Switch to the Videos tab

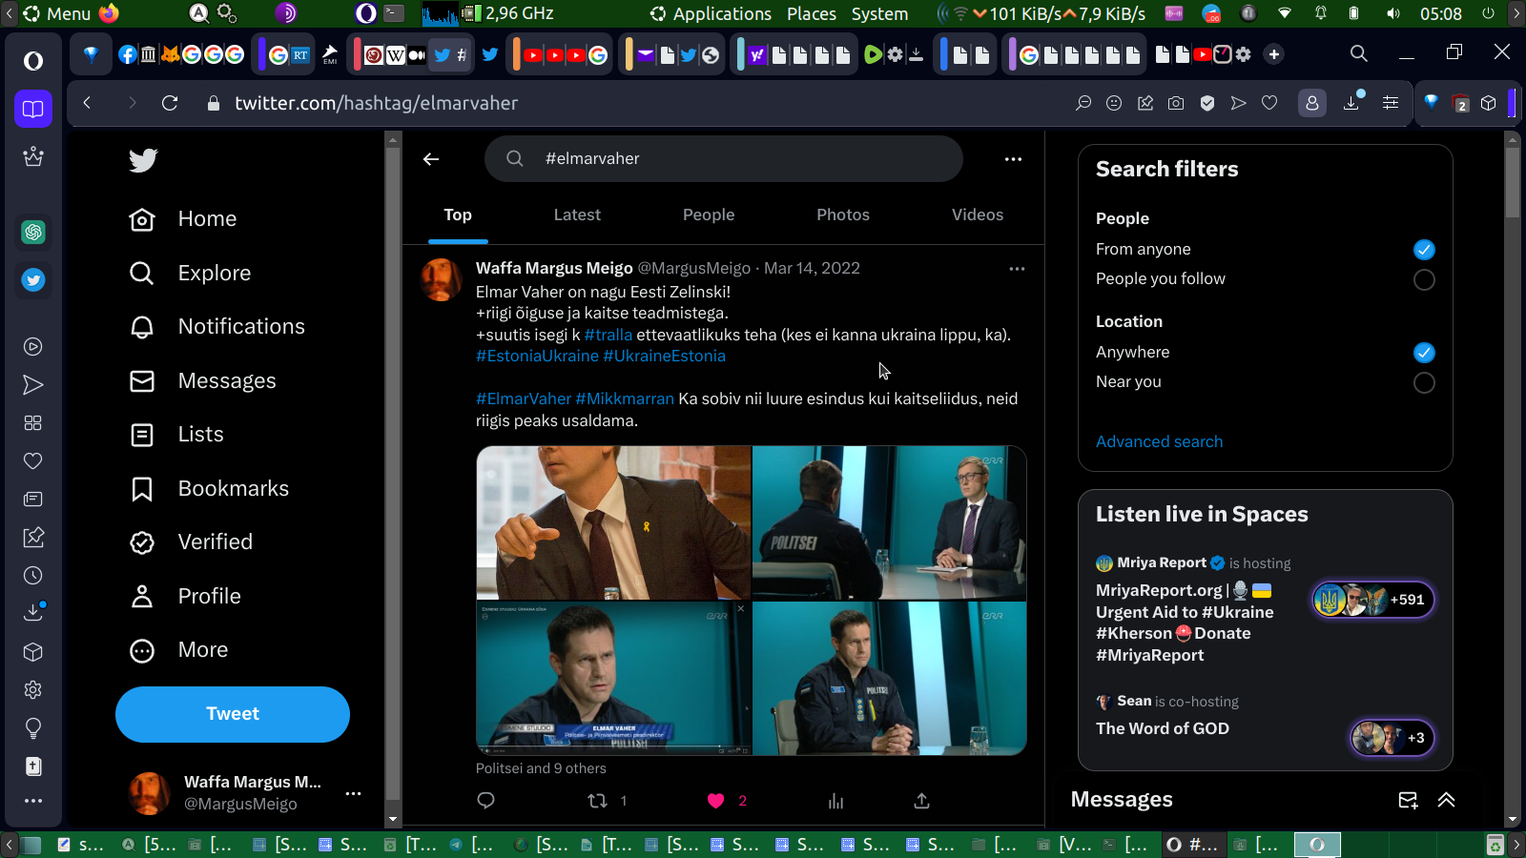click(977, 215)
